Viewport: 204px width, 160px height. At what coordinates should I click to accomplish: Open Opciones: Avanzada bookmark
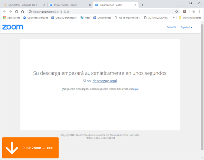click(x=36, y=18)
